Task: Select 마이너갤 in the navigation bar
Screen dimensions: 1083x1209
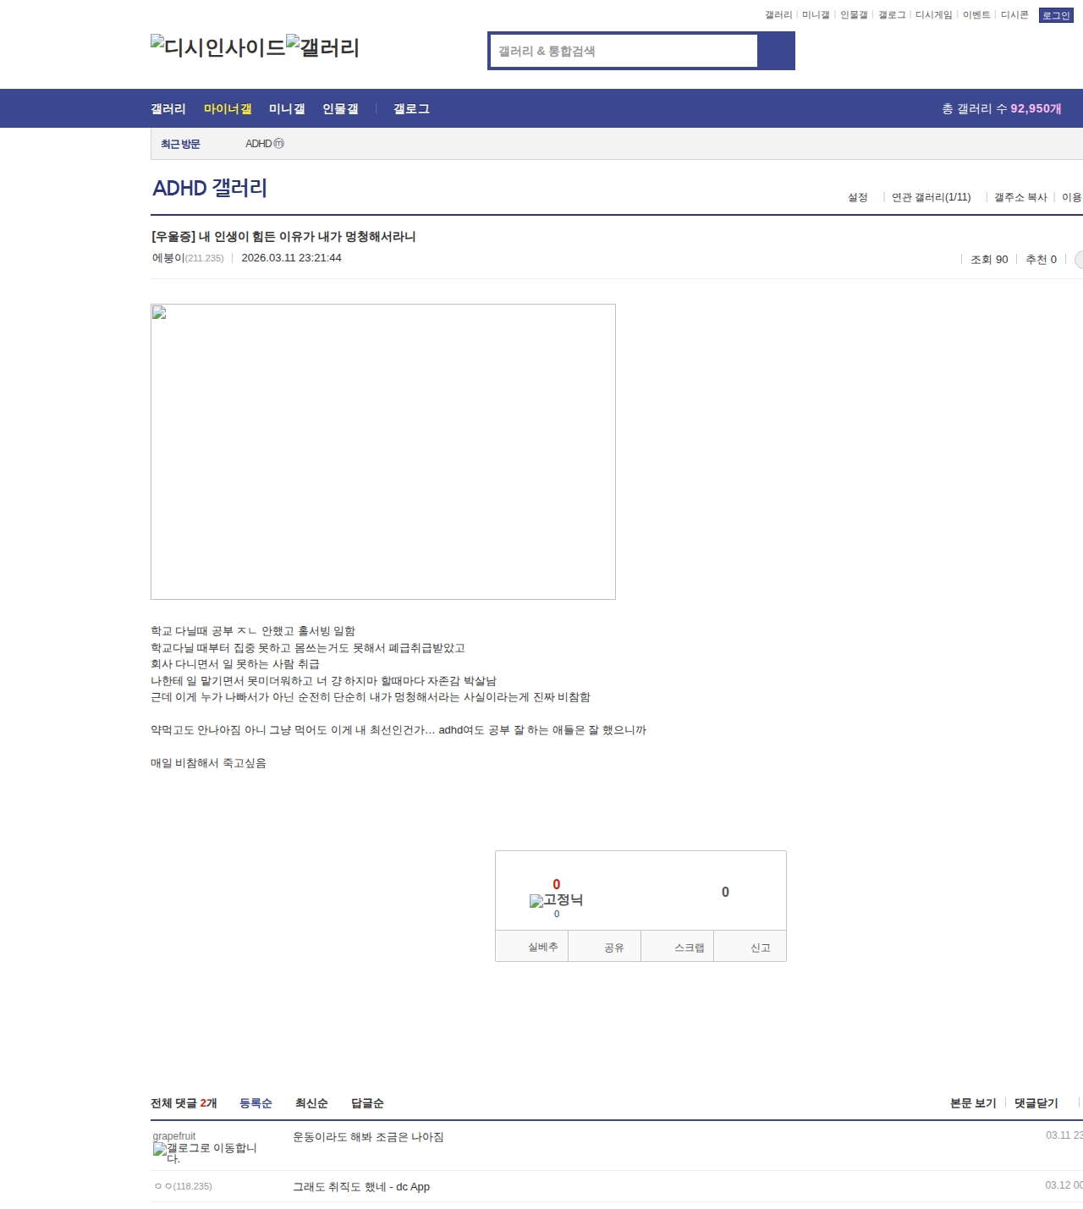Action: [x=228, y=109]
